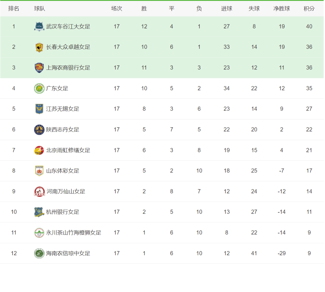Screen dimensions: 325x292
Task: Open the 广东女足 team name link
Action: [x=57, y=88]
